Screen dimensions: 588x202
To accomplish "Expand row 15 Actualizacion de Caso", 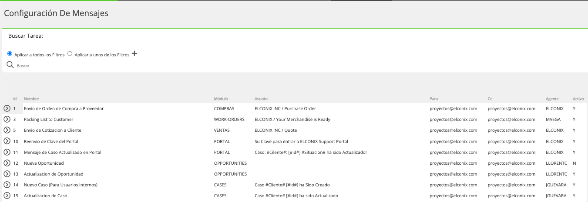I will (x=7, y=195).
